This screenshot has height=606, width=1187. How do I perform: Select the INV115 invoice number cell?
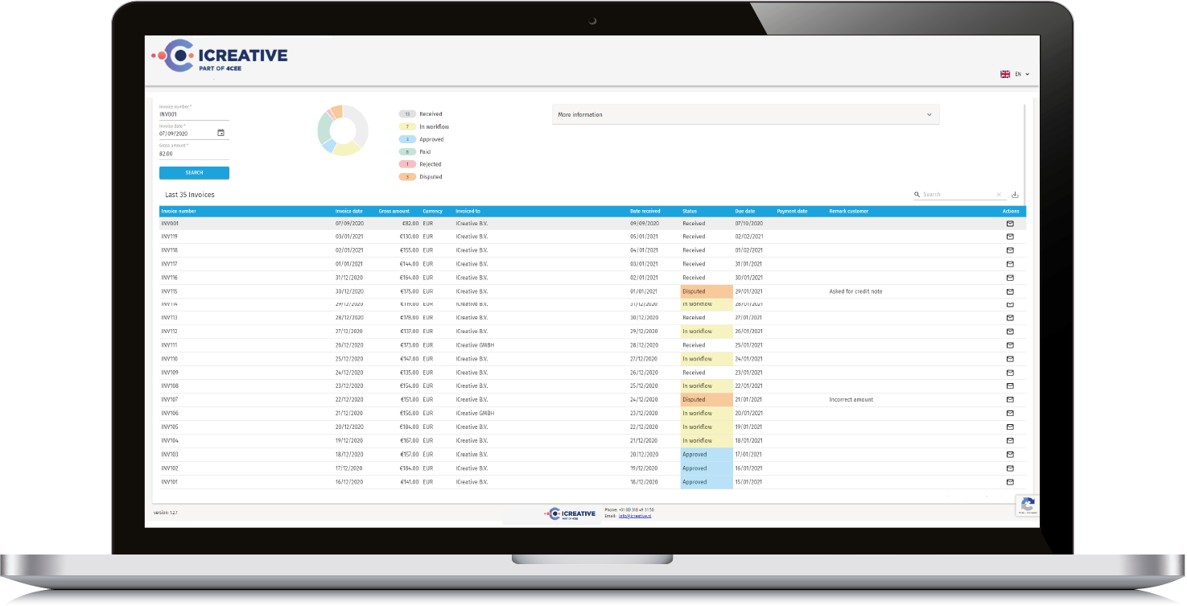pyautogui.click(x=169, y=291)
